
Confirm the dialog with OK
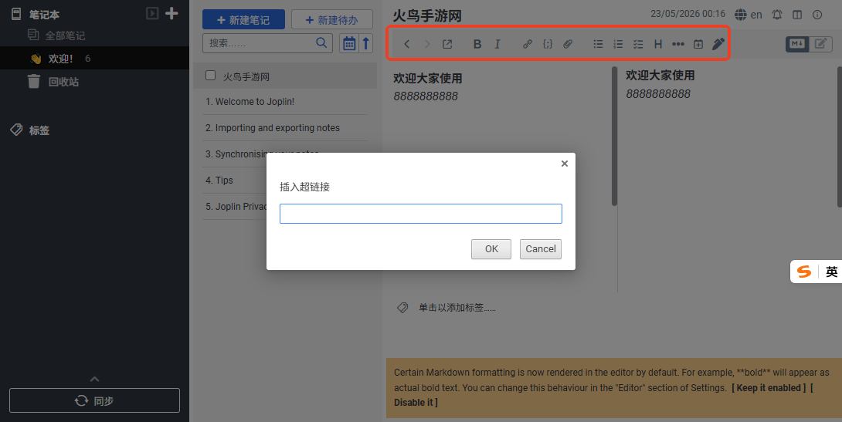click(x=491, y=249)
